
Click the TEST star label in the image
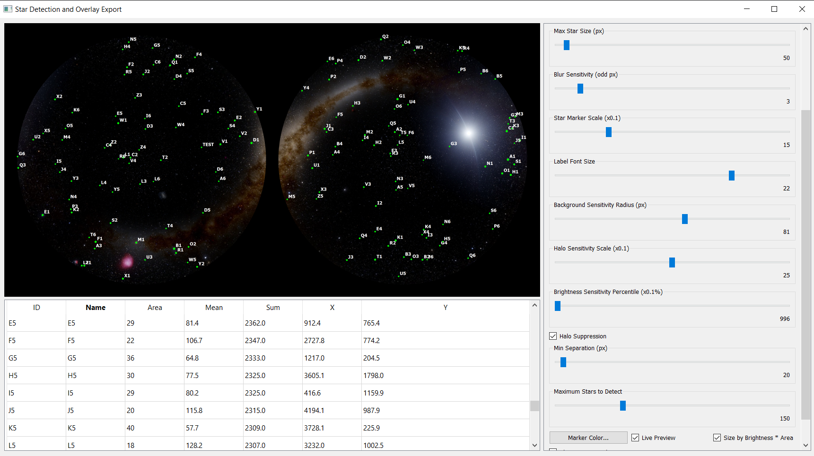click(x=208, y=145)
